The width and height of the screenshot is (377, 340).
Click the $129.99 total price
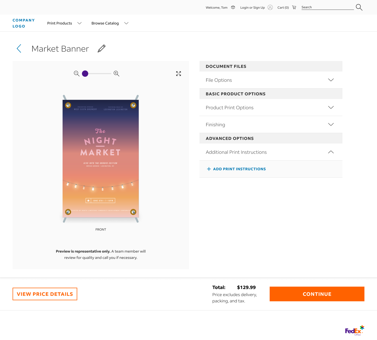(x=246, y=287)
